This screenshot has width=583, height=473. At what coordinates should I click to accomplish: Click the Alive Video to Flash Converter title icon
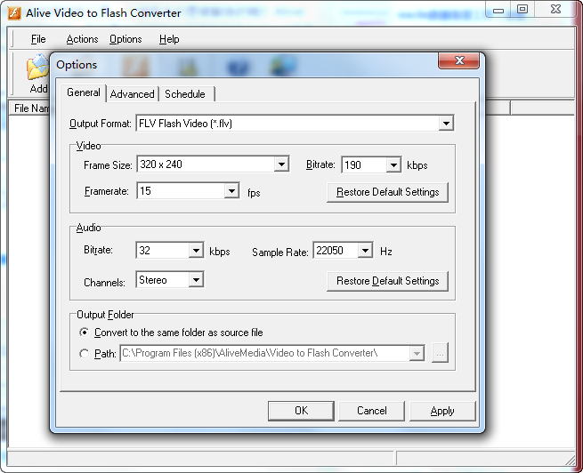(14, 13)
